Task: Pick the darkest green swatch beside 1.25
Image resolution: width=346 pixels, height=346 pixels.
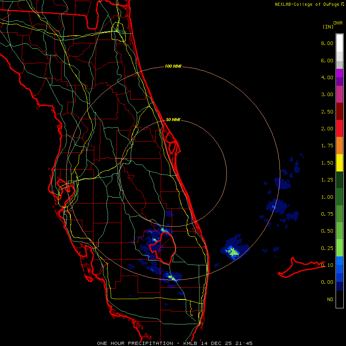Action: [x=339, y=180]
